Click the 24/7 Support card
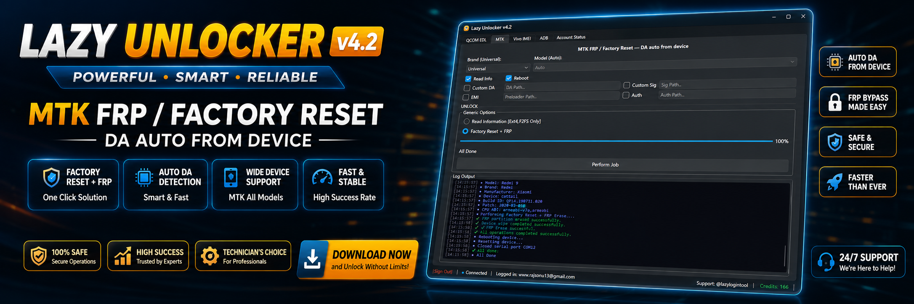914x304 pixels. click(858, 262)
